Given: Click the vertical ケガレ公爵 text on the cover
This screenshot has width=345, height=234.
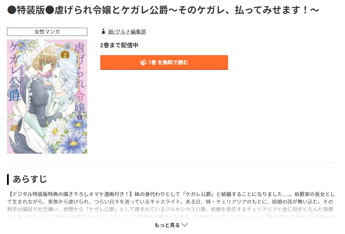Looking at the screenshot, I should tap(15, 72).
